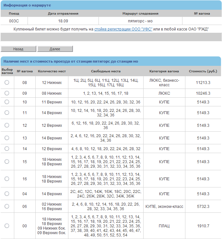This screenshot has width=222, height=239.
Task: Select radio button for wagon 09
Action: coord(7,93)
